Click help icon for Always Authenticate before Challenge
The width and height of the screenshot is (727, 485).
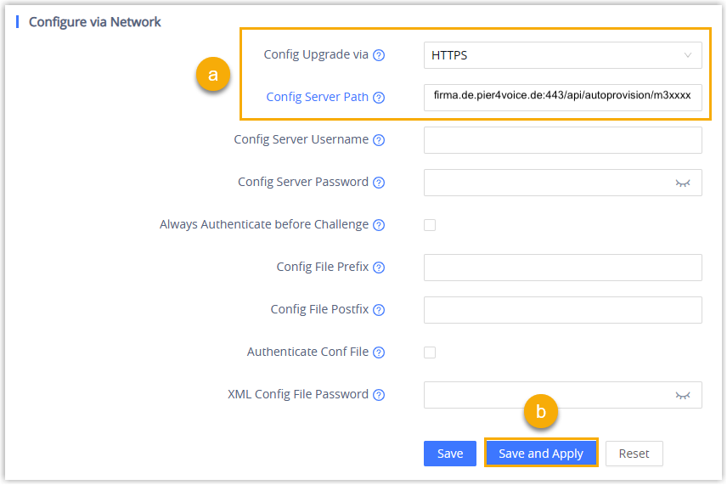point(379,225)
